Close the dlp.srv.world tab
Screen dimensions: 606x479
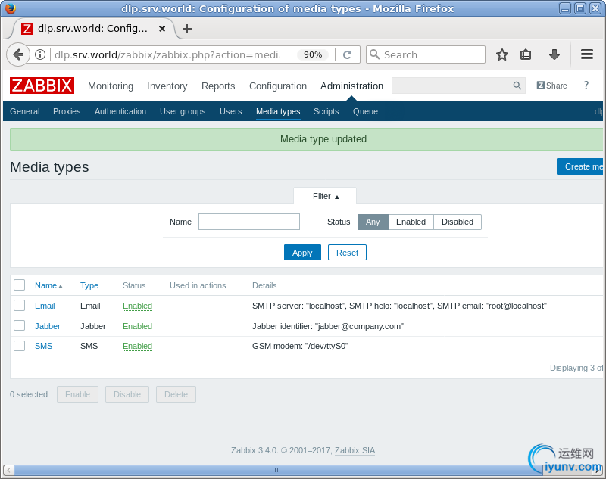tap(162, 29)
